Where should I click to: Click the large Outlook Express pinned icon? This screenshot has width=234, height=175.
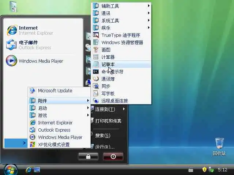(11, 45)
